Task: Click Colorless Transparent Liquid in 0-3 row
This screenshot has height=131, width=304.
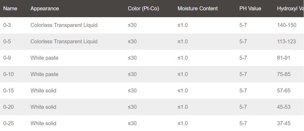Action: pyautogui.click(x=64, y=25)
